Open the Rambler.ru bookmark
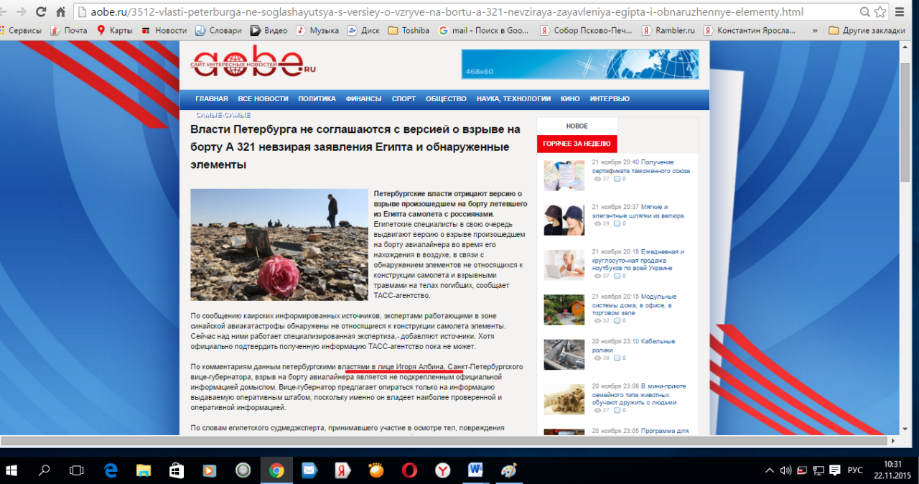This screenshot has height=484, width=919. (668, 30)
